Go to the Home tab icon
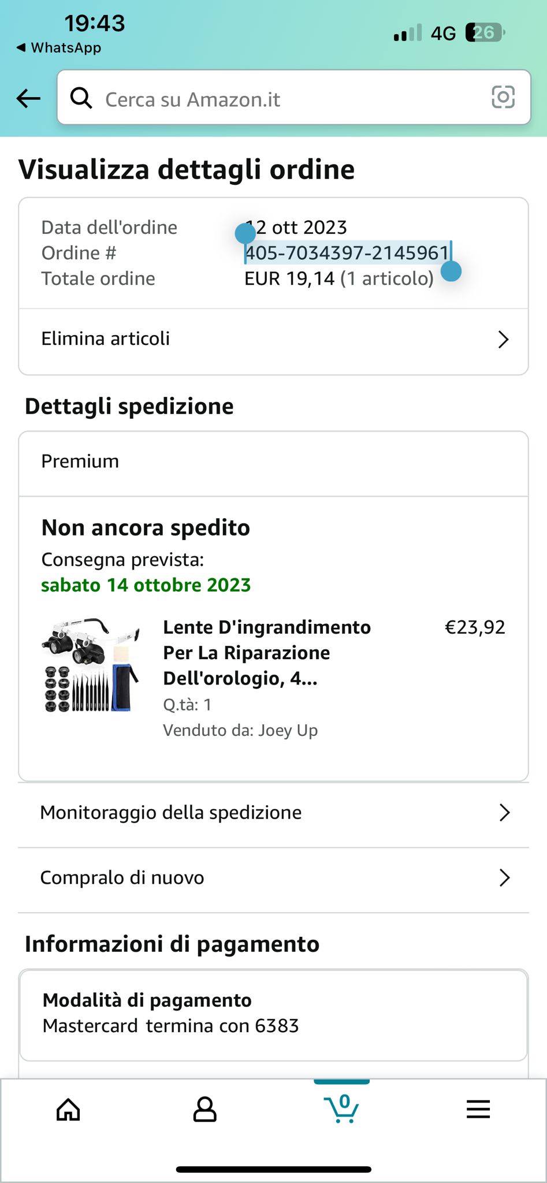The width and height of the screenshot is (547, 1183). point(68,1109)
